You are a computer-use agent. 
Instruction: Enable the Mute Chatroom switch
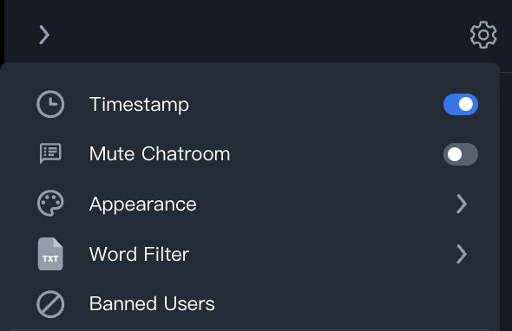pyautogui.click(x=461, y=154)
